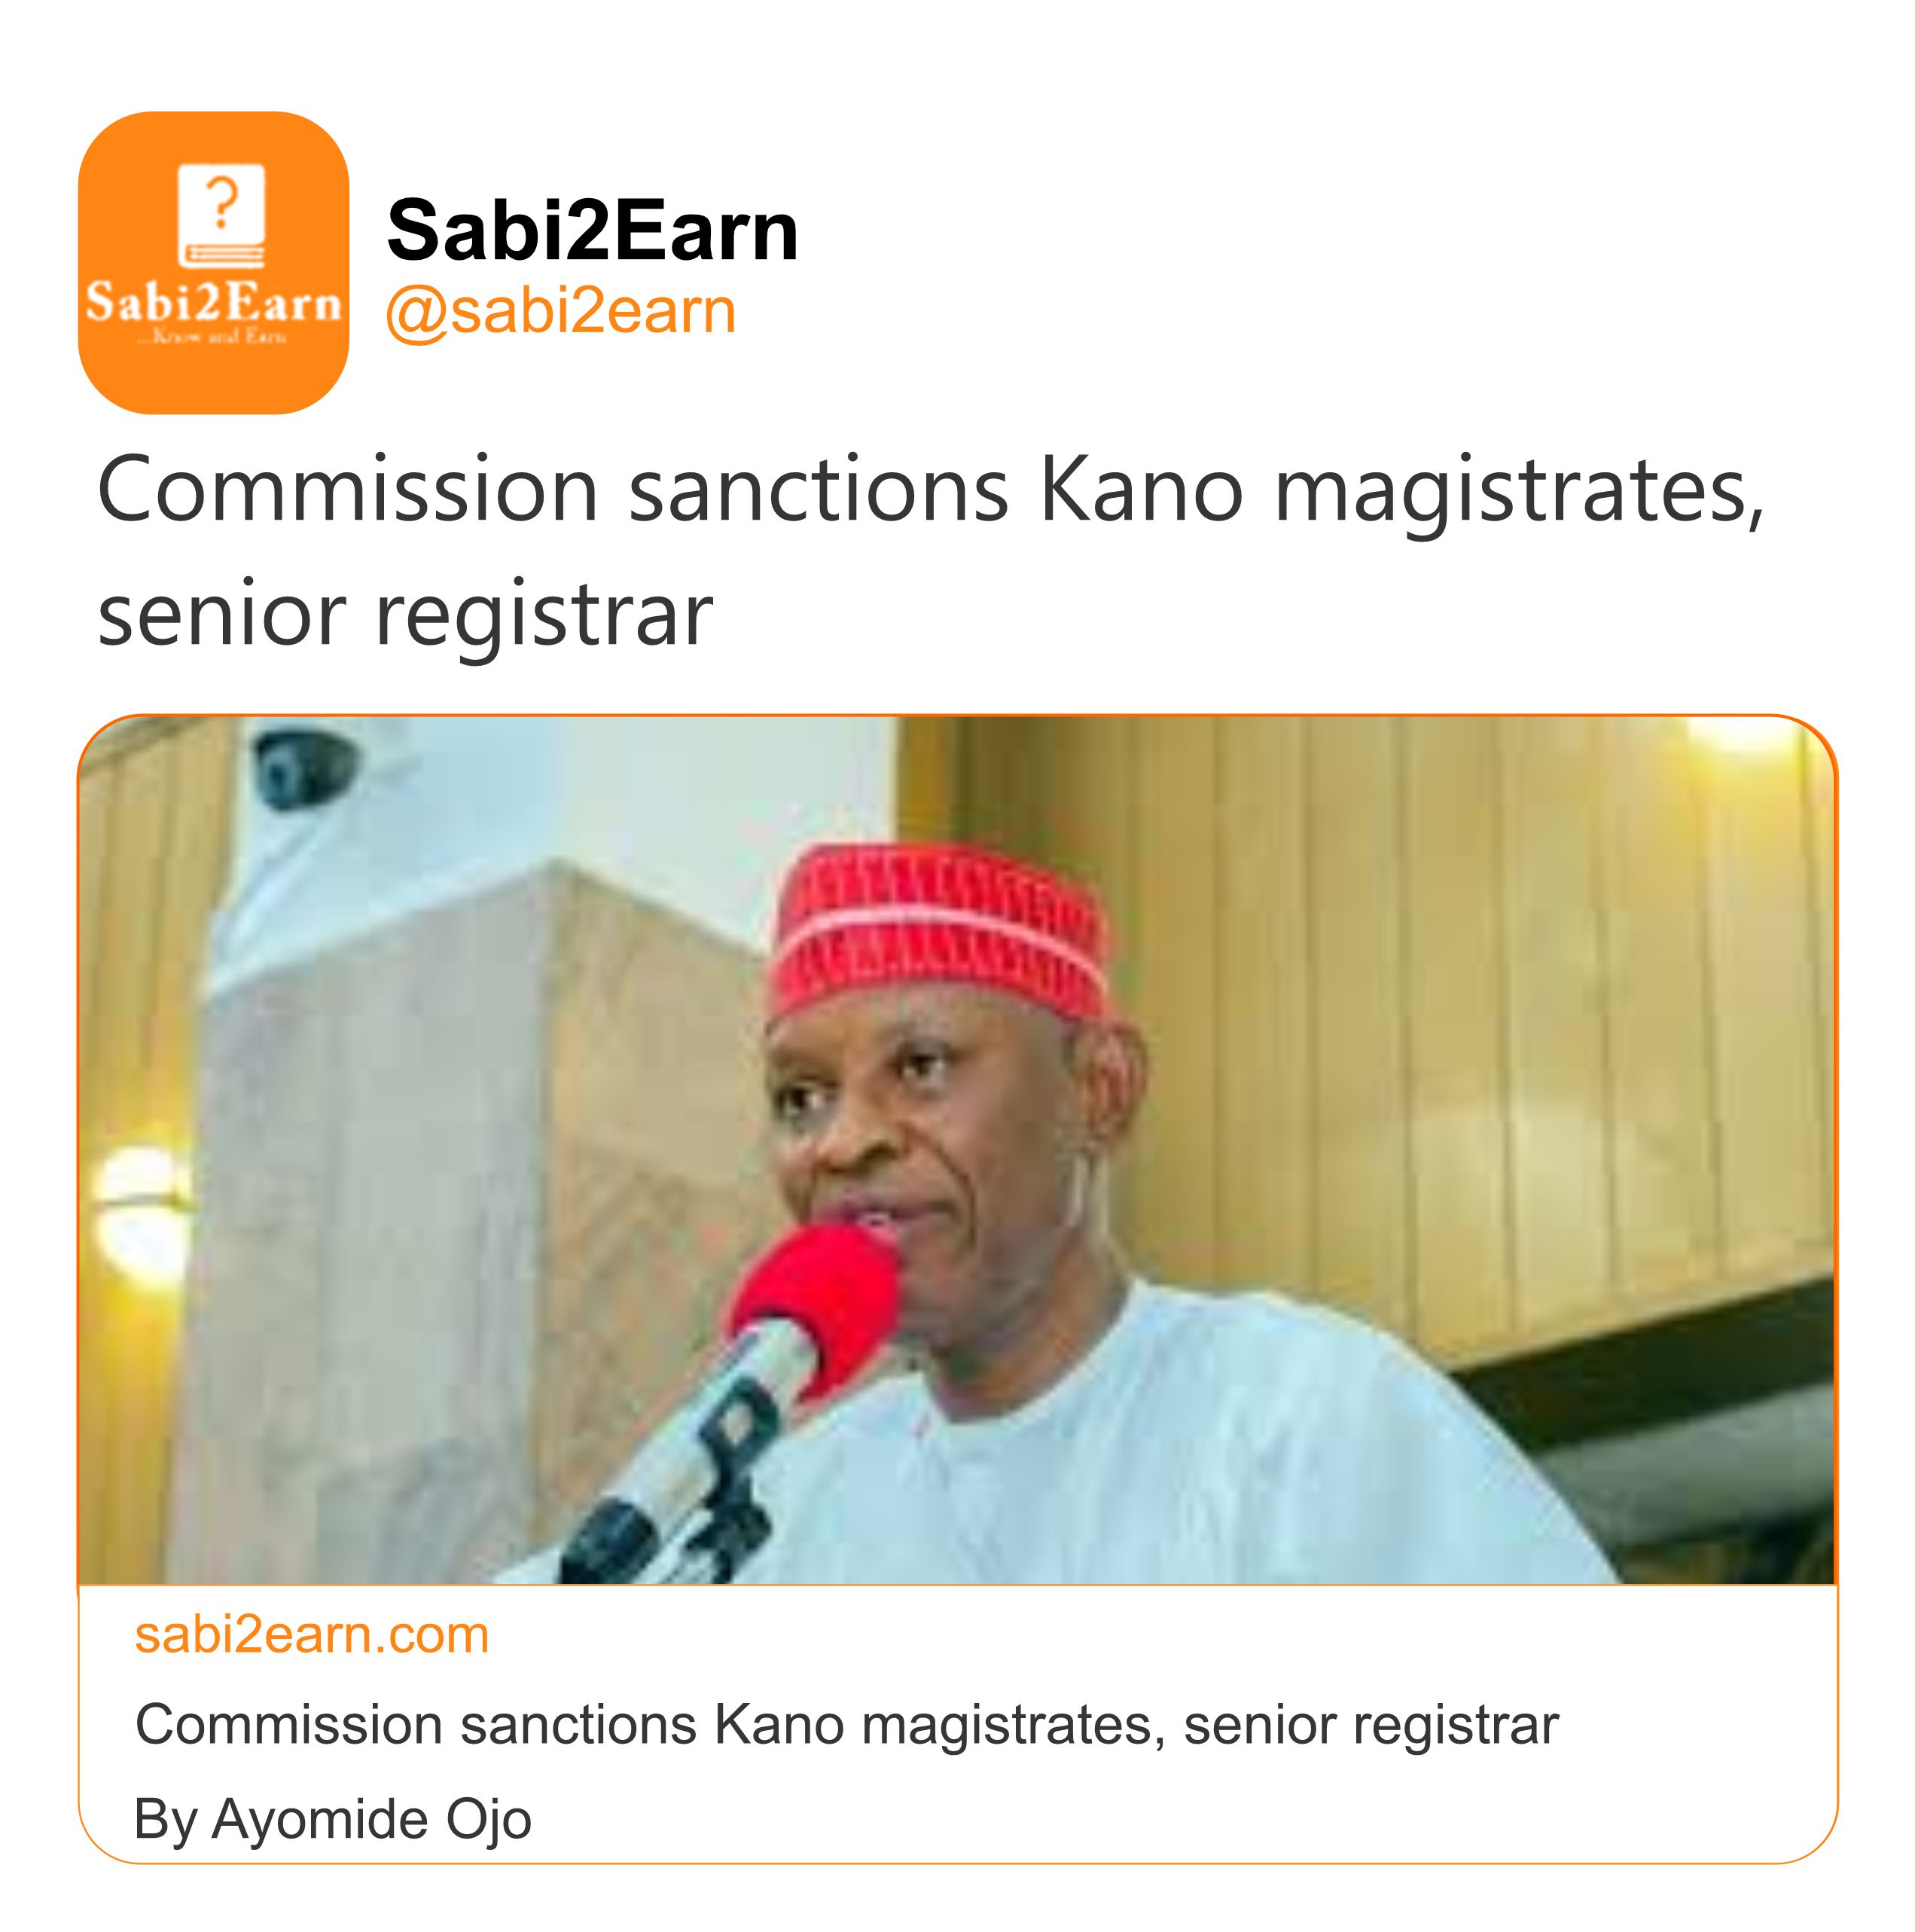Click the 'Sabi2Earn' wordmark inside the logo
This screenshot has width=1915, height=1932.
tap(213, 302)
